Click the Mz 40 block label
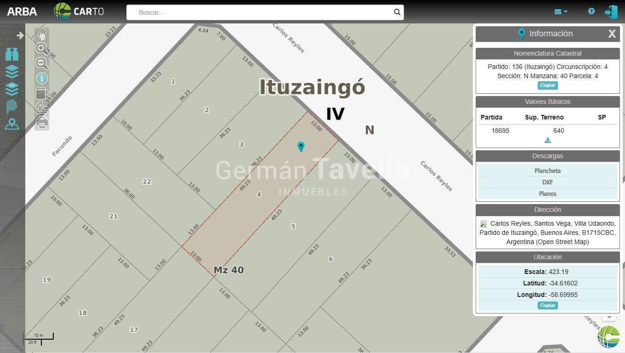Screen dimensions: 625x353 point(228,270)
